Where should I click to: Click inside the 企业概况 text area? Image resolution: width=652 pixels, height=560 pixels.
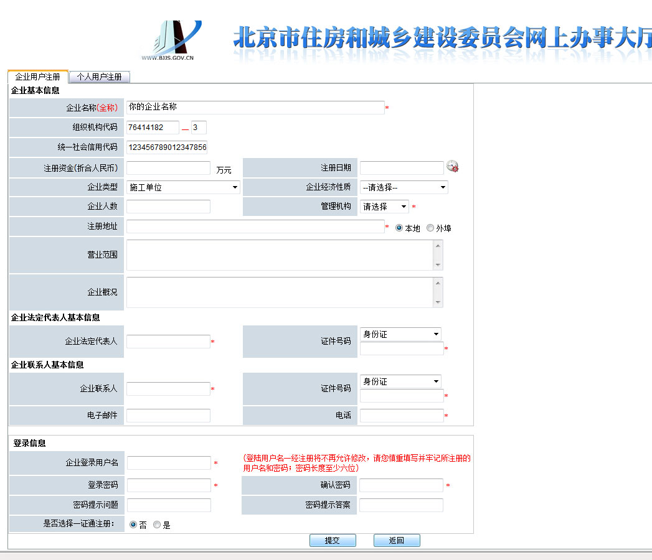(x=280, y=292)
